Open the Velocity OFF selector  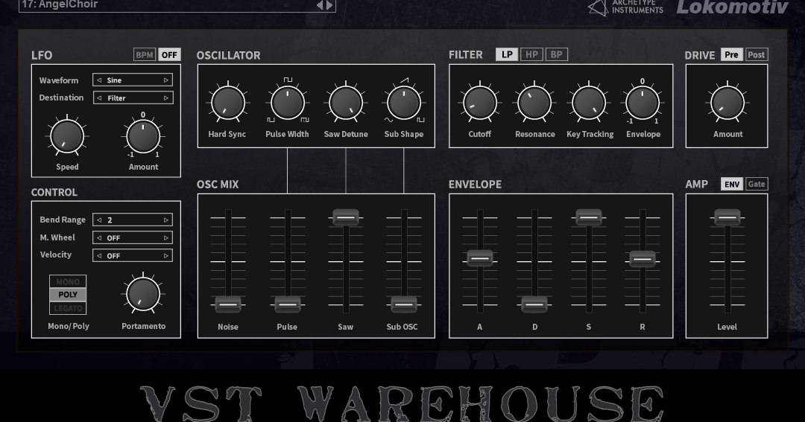pos(133,255)
